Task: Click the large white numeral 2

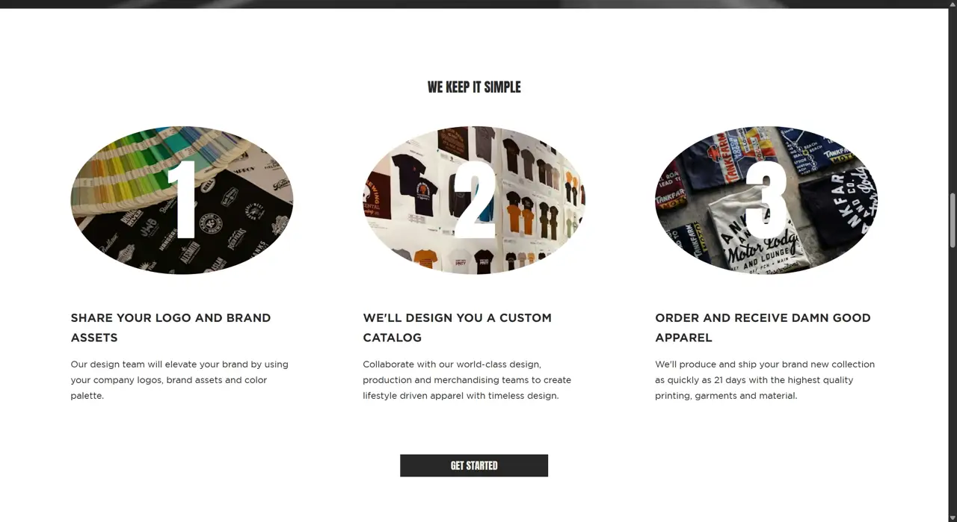Action: 475,199
